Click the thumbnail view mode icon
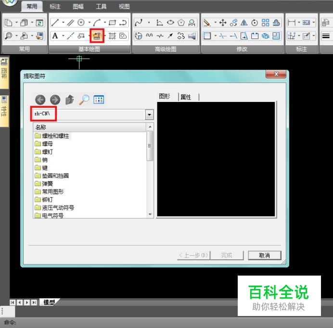This screenshot has height=328, width=333. point(99,100)
